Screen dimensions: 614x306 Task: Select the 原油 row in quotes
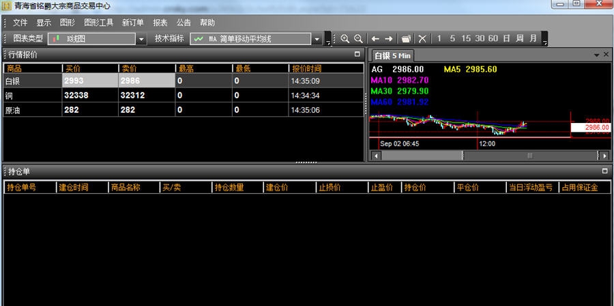point(184,110)
